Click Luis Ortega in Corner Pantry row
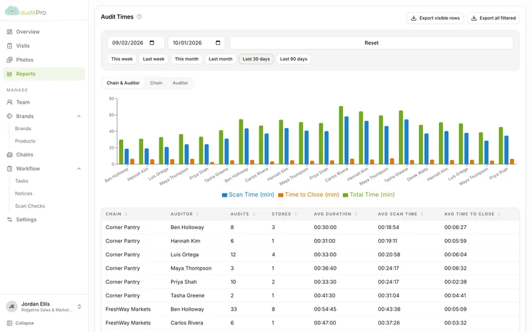Viewport: 532px width, 332px height. point(185,255)
